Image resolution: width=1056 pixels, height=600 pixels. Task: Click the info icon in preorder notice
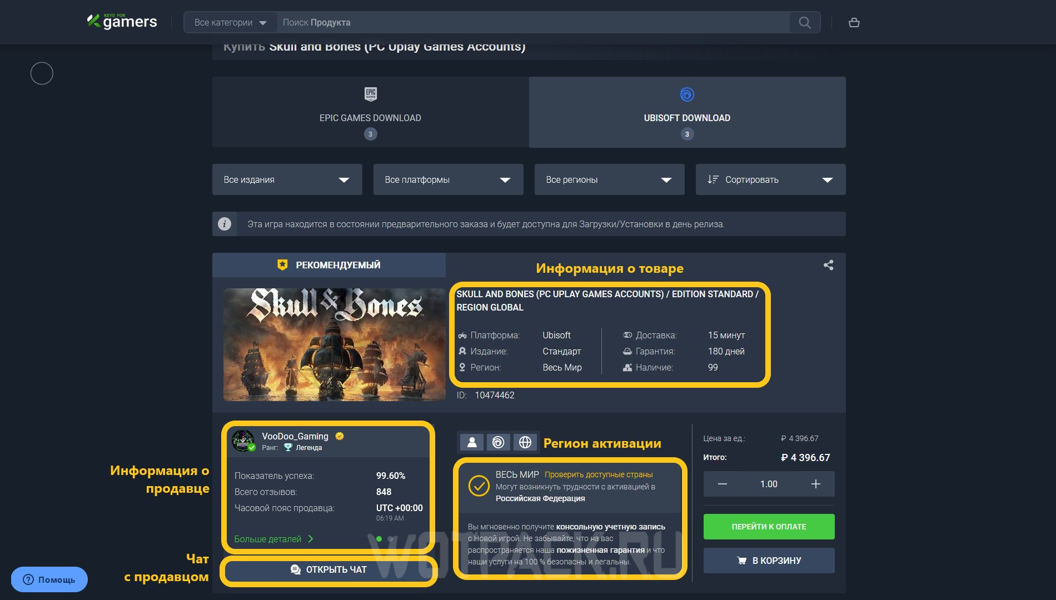[225, 224]
